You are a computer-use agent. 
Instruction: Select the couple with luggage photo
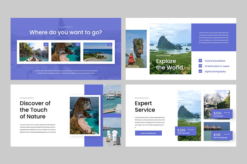tap(112, 132)
